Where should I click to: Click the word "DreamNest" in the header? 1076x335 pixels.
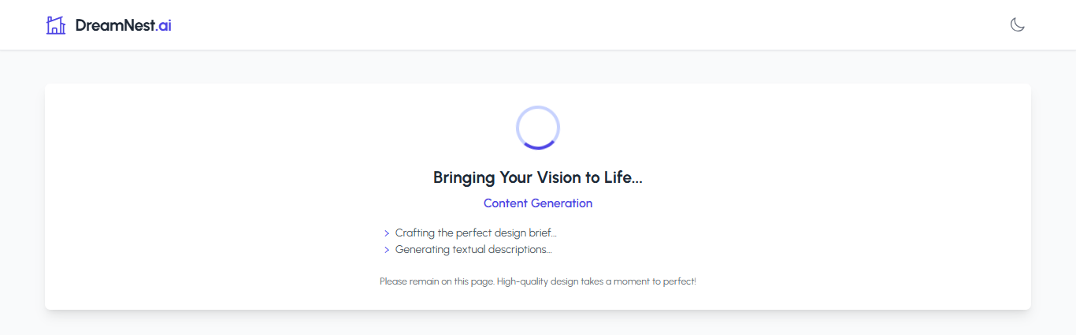pyautogui.click(x=115, y=25)
